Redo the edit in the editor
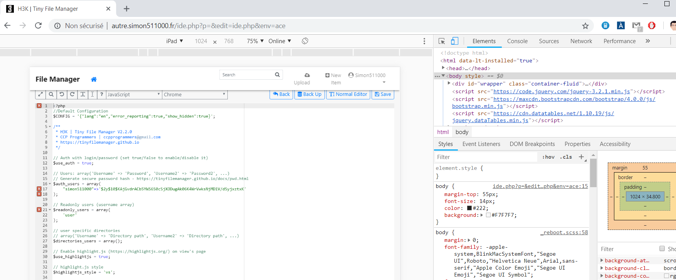 (72, 94)
